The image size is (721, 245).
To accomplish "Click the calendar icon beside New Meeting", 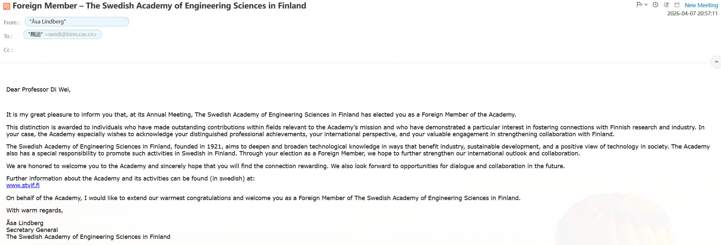I will (677, 5).
